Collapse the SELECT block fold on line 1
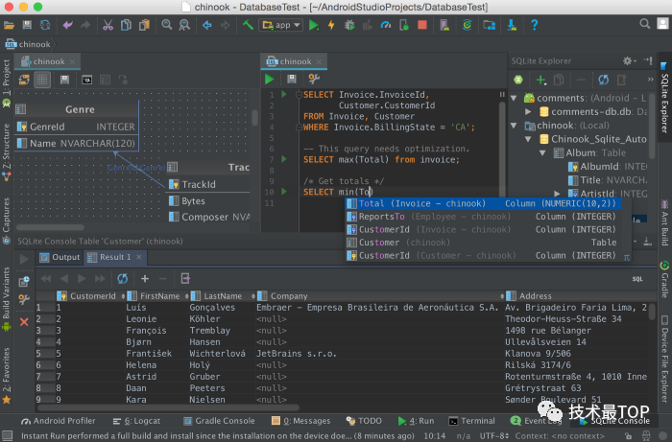 point(299,95)
